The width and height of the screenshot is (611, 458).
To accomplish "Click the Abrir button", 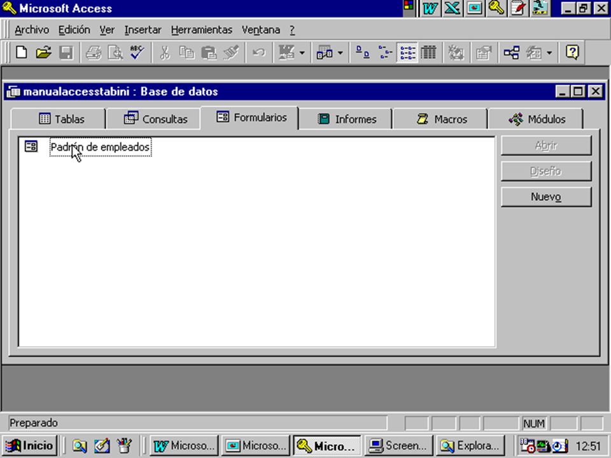I will coord(546,146).
